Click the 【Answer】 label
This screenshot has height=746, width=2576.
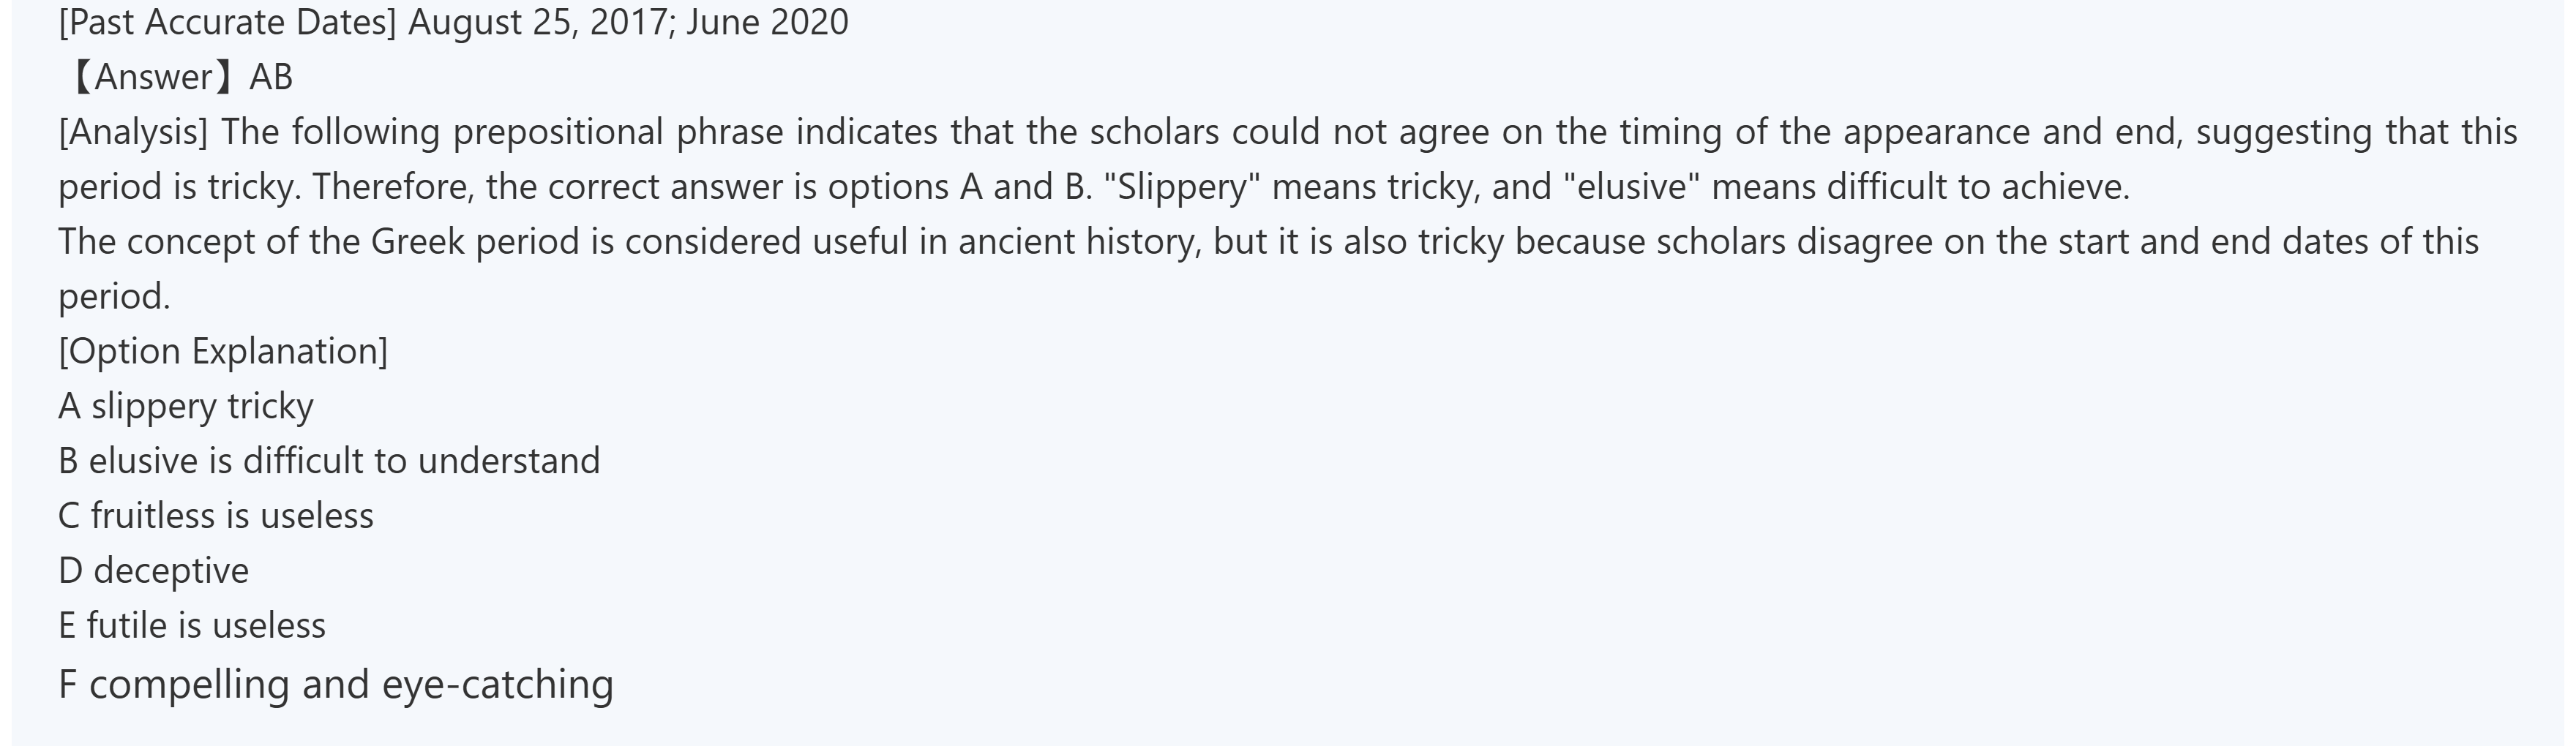pyautogui.click(x=150, y=77)
